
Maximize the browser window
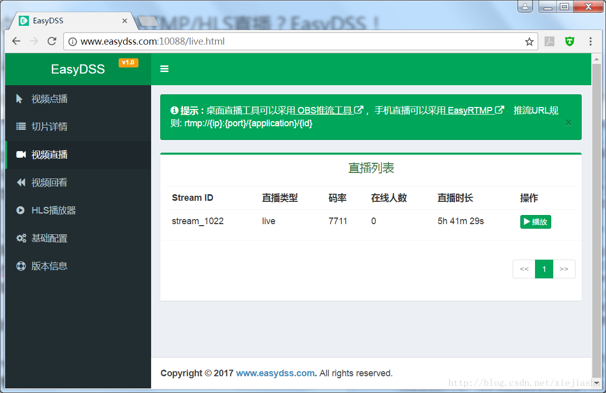(x=564, y=7)
